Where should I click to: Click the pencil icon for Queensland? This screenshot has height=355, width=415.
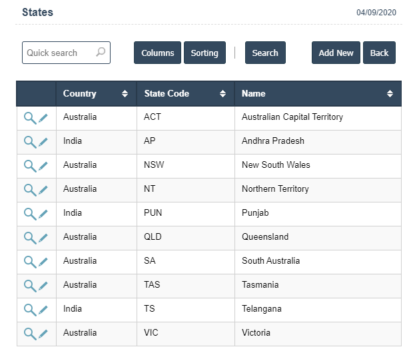[x=43, y=238]
